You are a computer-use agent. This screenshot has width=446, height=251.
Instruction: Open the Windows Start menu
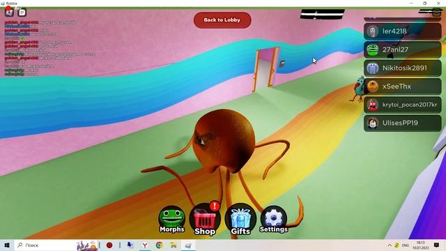tap(7, 245)
